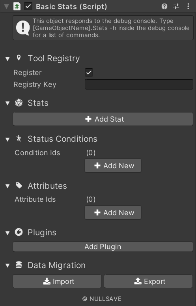Collapse the Tool Registry section

click(x=7, y=59)
